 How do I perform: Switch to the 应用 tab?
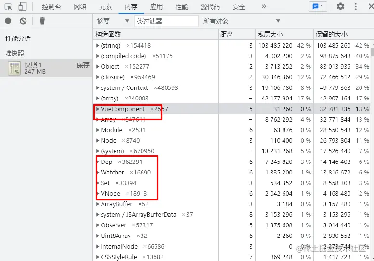tap(156, 7)
